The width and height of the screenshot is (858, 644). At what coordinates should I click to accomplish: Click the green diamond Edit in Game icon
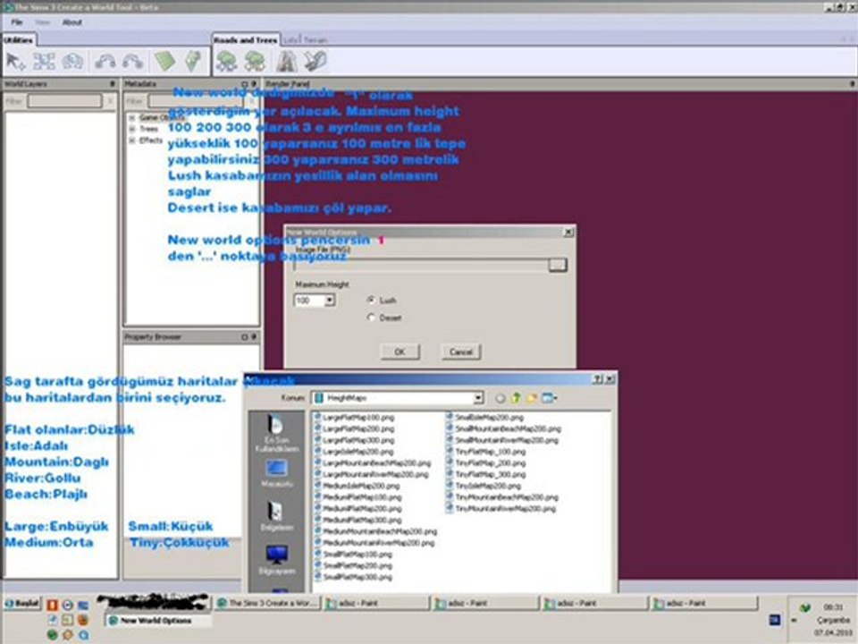click(193, 62)
